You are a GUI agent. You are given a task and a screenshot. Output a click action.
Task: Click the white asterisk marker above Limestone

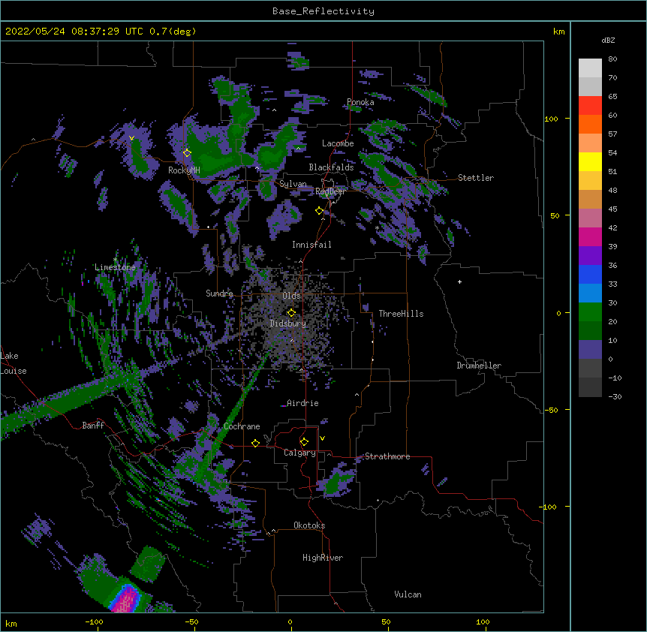pyautogui.click(x=115, y=260)
